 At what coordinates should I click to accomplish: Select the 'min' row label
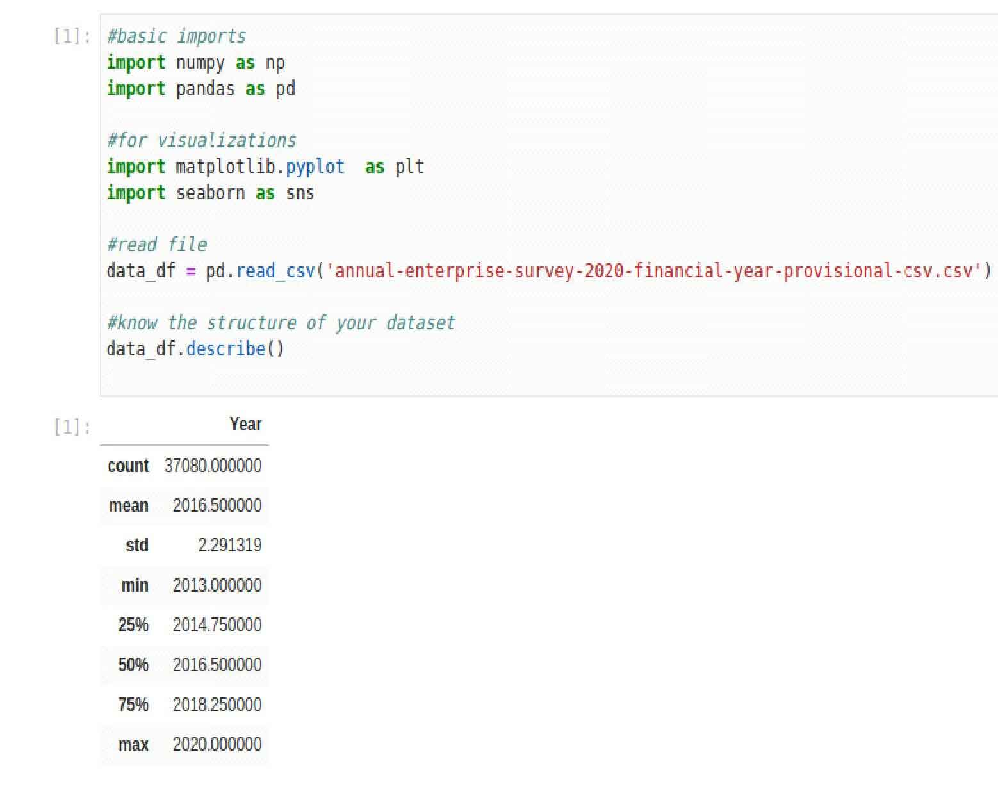point(135,585)
